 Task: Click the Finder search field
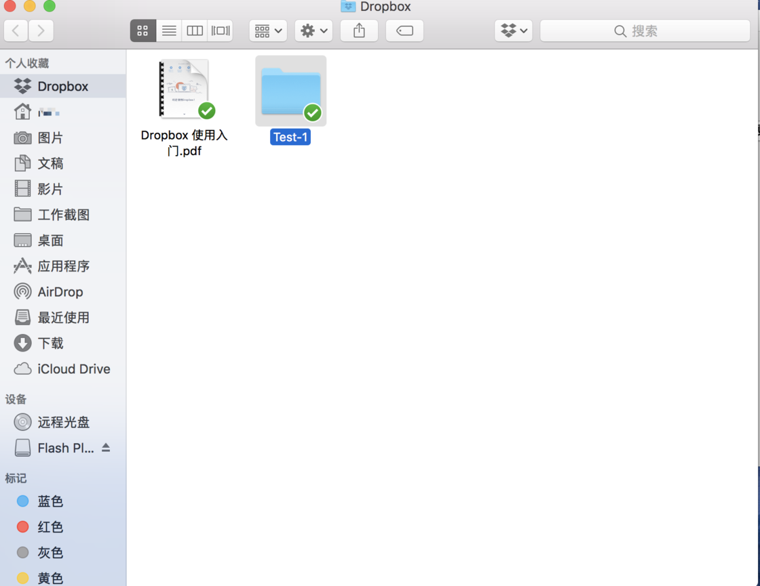[x=645, y=31]
